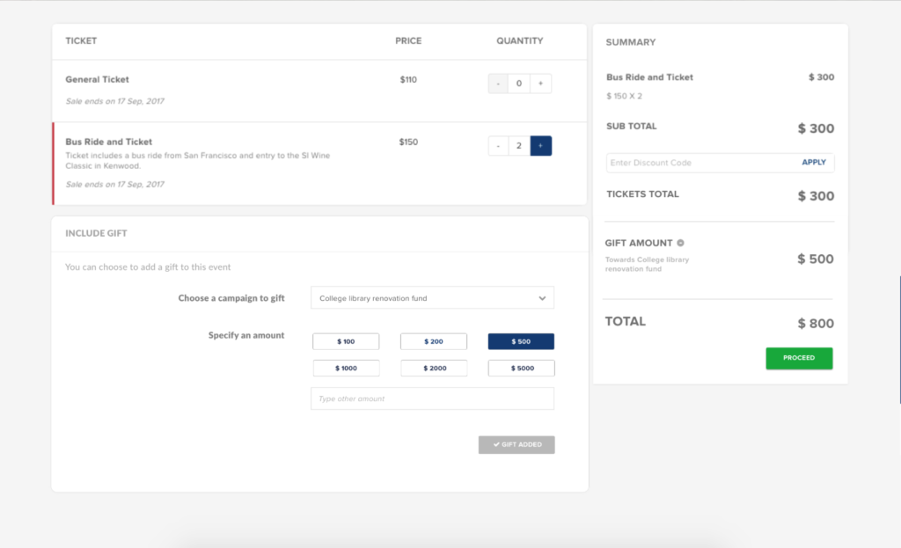The width and height of the screenshot is (901, 548).
Task: Increase Bus Ride and Ticket quantity
Action: pos(540,146)
